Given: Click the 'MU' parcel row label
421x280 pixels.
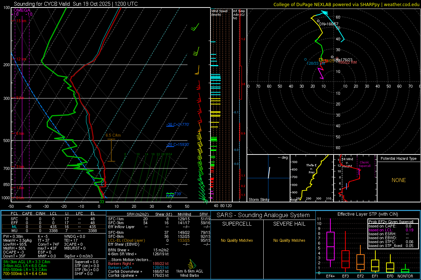Looking at the screenshot, I should point(14,231).
